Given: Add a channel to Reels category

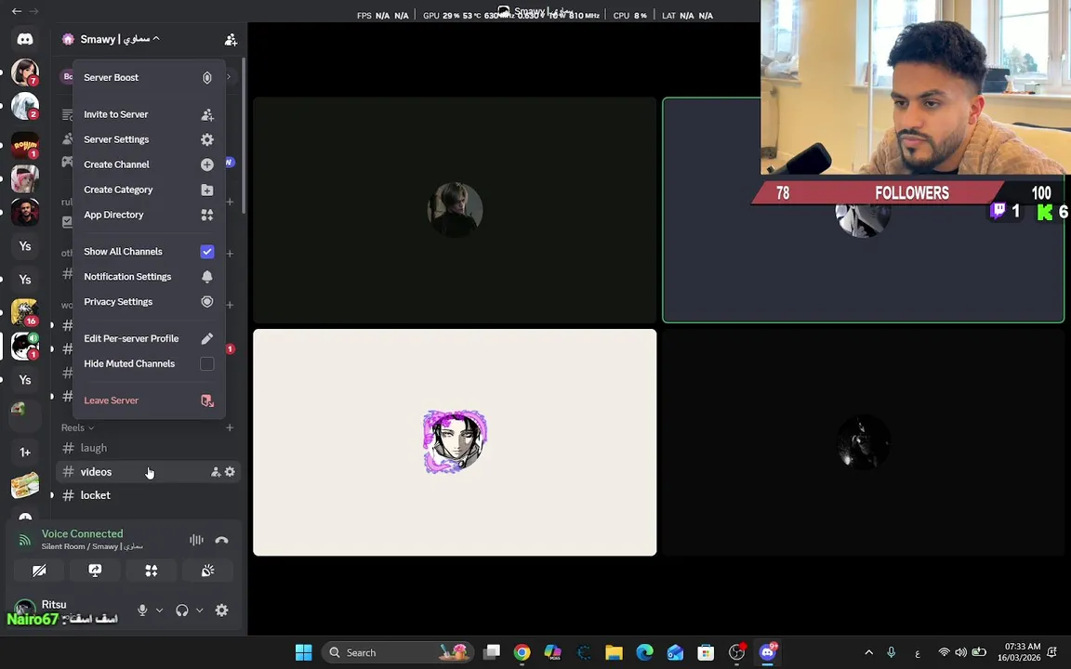Looking at the screenshot, I should [x=230, y=427].
